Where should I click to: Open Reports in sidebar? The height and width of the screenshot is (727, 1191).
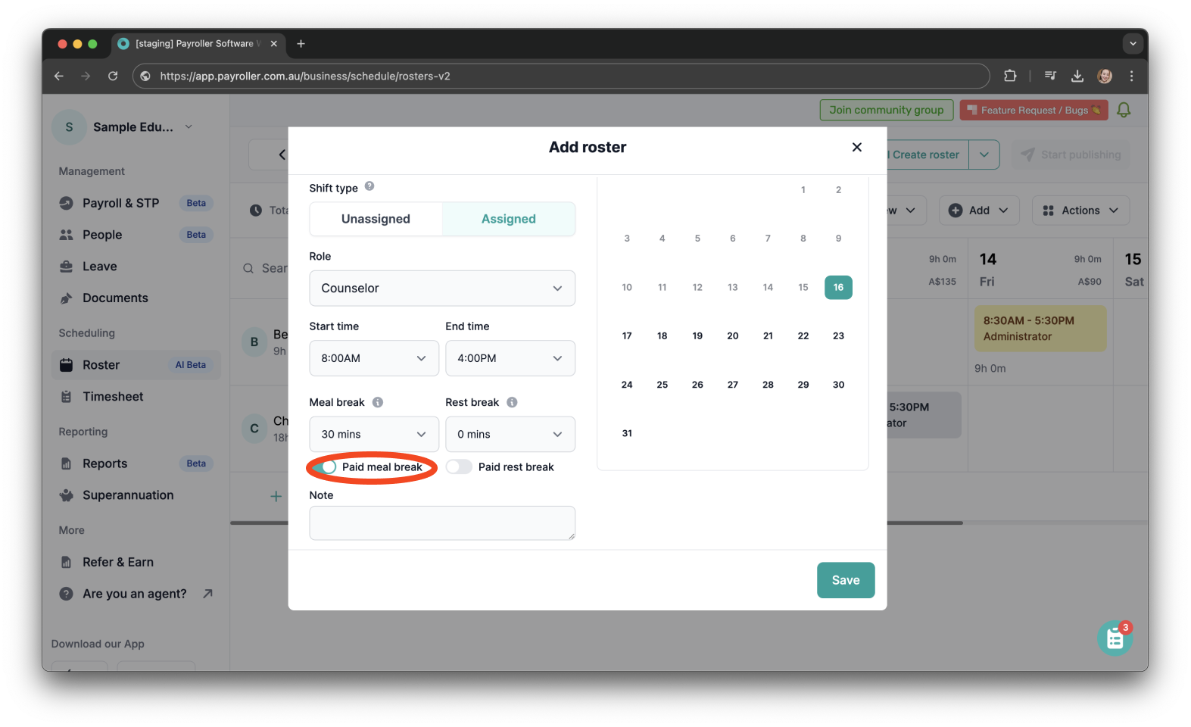(136, 463)
